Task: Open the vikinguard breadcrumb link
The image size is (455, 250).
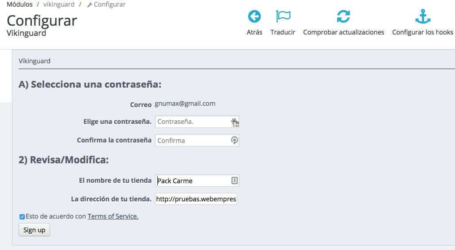Action: click(59, 4)
